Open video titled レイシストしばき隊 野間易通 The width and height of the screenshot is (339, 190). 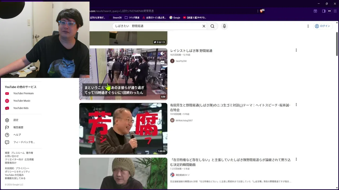pos(191,51)
